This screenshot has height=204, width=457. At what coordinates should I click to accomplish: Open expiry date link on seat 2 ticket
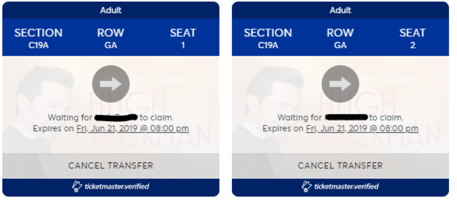tap(362, 129)
